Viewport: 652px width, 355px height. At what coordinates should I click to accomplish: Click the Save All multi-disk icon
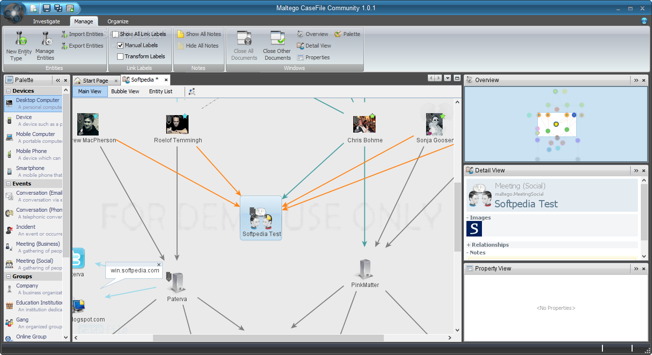coord(58,8)
